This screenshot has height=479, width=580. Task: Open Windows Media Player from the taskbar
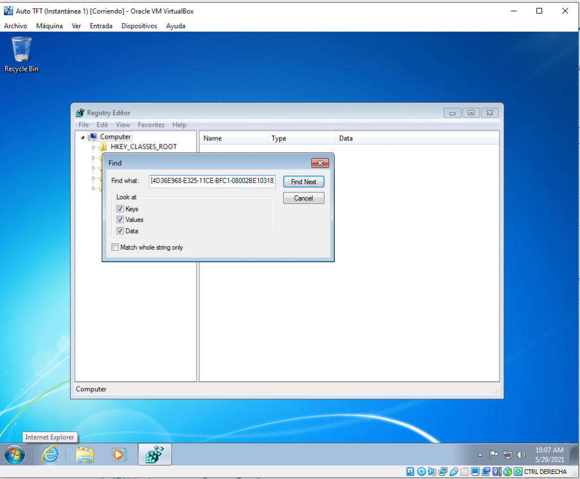118,454
